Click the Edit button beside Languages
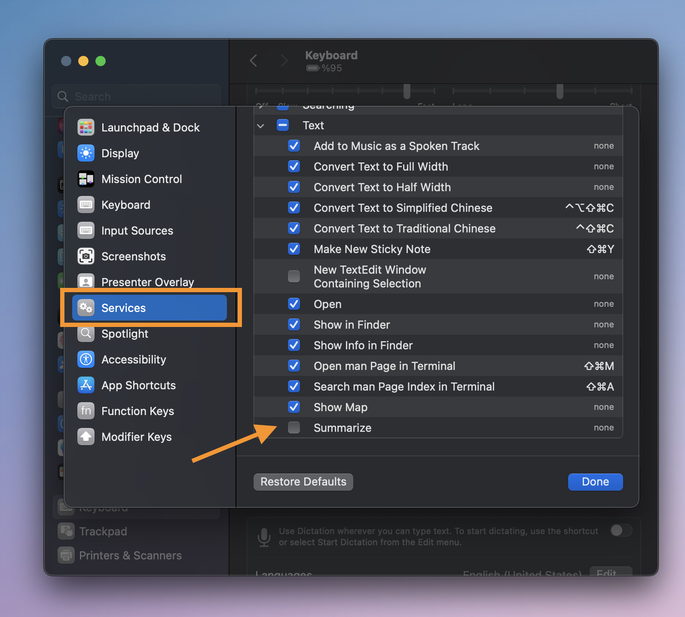 (x=611, y=572)
